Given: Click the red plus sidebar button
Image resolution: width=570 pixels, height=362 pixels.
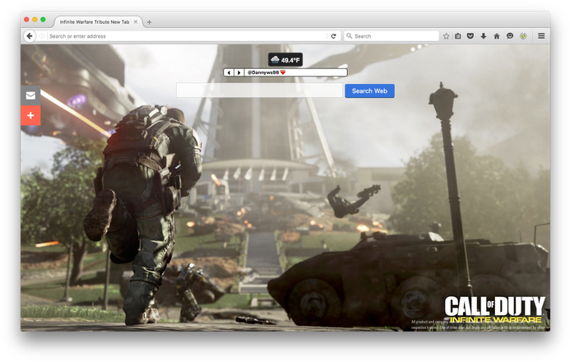Looking at the screenshot, I should tap(30, 115).
